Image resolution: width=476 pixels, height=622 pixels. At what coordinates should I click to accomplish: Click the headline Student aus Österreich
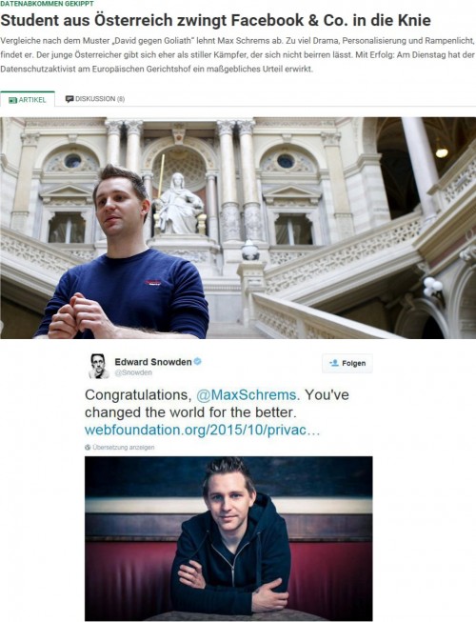tap(215, 20)
